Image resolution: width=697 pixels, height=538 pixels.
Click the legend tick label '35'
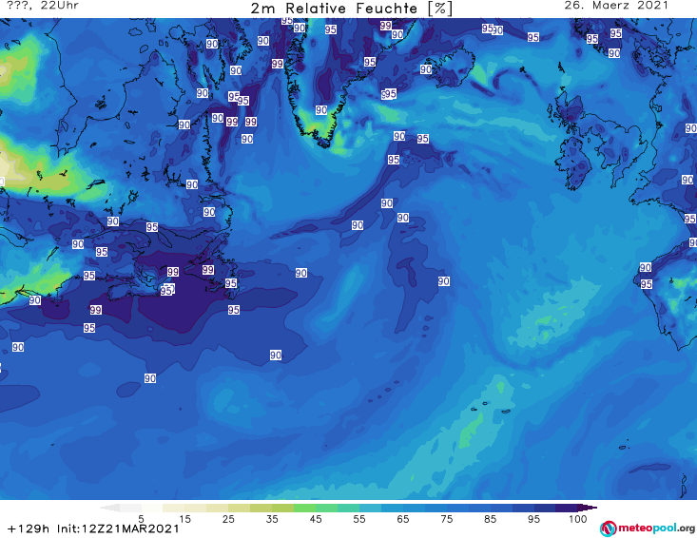pos(272,519)
